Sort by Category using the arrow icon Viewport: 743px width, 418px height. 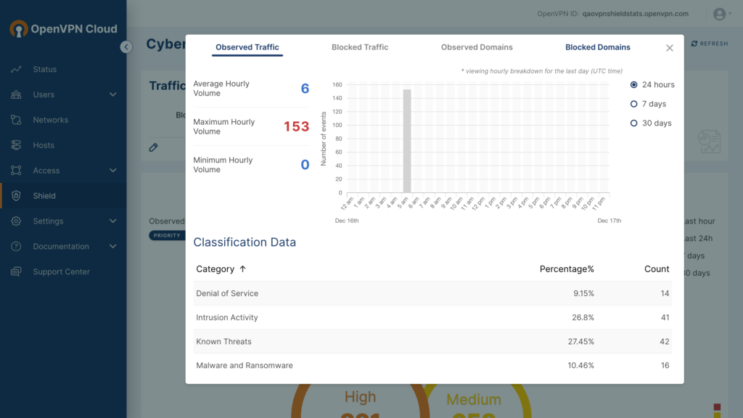(x=242, y=269)
